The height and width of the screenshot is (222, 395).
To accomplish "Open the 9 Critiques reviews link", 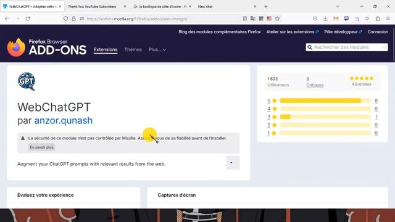I will 315,82.
